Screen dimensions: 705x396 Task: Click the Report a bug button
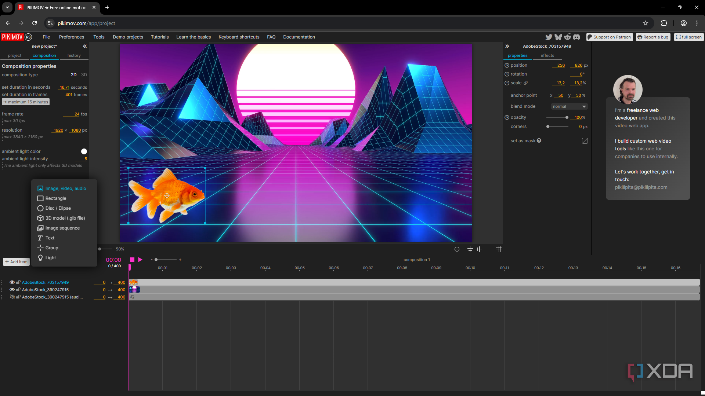[x=653, y=37]
